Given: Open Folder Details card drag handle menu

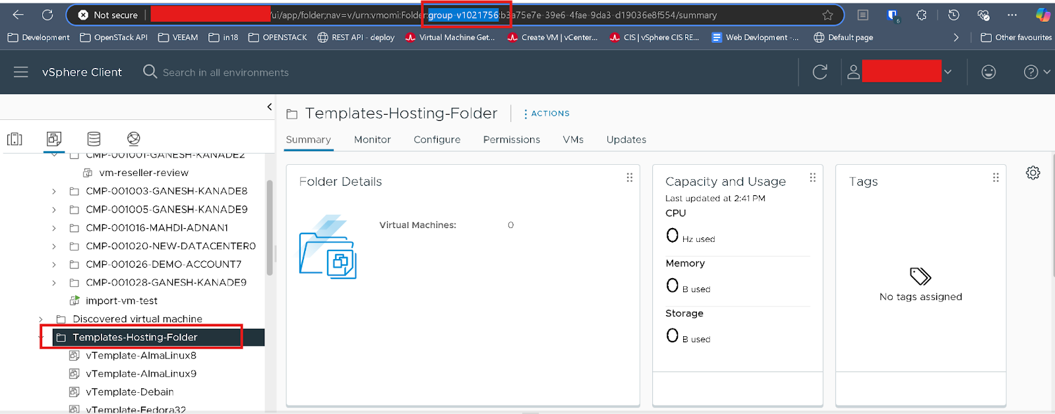Looking at the screenshot, I should 630,177.
